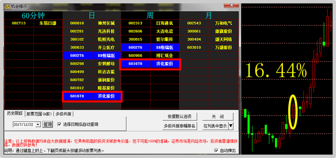Close the 机会提示 window with X
Image resolution: width=336 pixels, height=158 pixels.
pyautogui.click(x=231, y=5)
